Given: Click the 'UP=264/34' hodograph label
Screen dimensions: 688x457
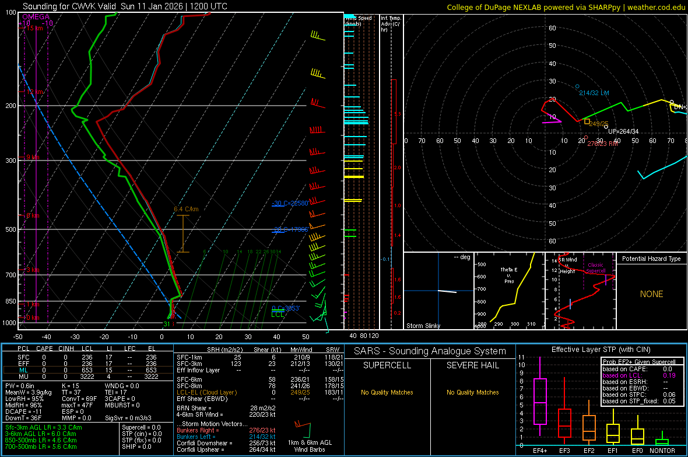Looking at the screenshot, I should click(623, 131).
